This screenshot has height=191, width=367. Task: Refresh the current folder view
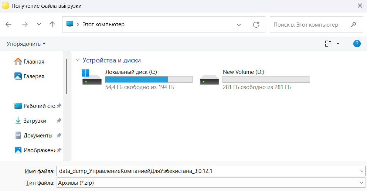(256, 25)
